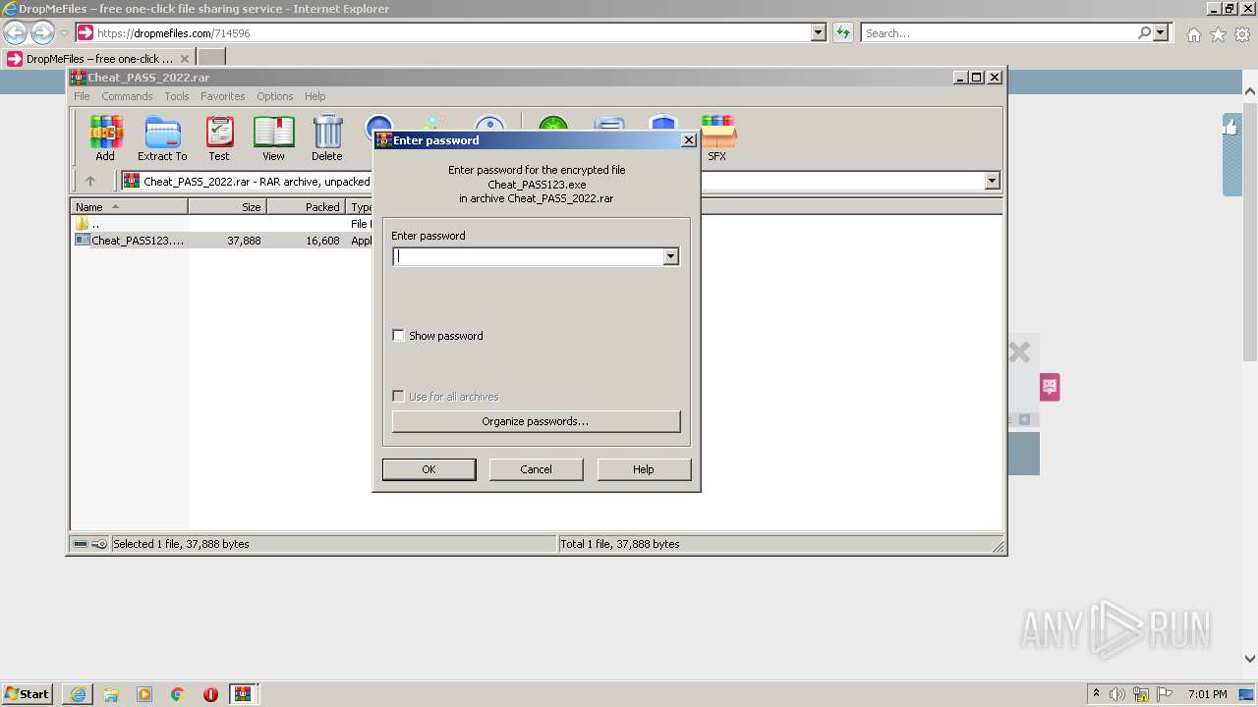
Task: Open the IE Tools gear icon
Action: click(1242, 34)
